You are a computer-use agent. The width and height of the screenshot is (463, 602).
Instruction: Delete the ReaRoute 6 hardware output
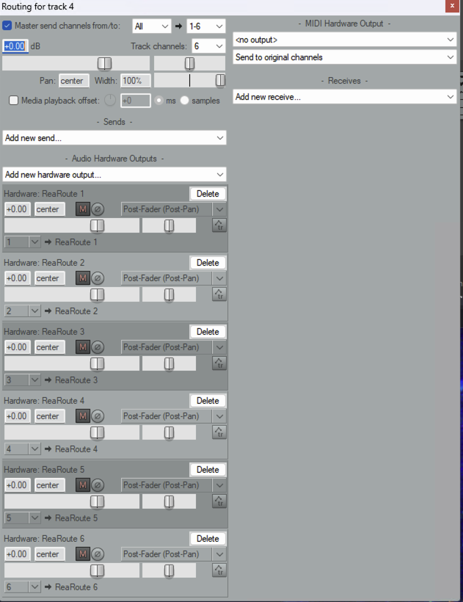point(208,539)
